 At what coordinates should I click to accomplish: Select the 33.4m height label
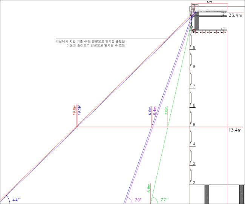236,15
